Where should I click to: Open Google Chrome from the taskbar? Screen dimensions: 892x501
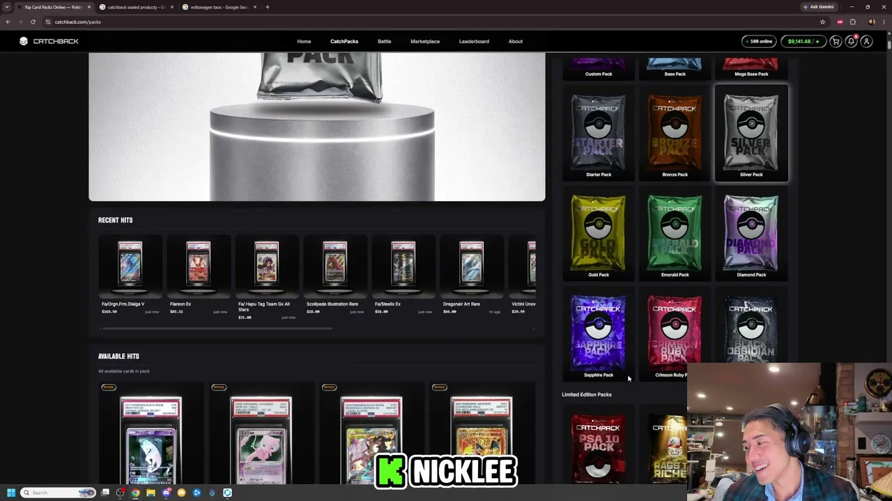pyautogui.click(x=135, y=493)
